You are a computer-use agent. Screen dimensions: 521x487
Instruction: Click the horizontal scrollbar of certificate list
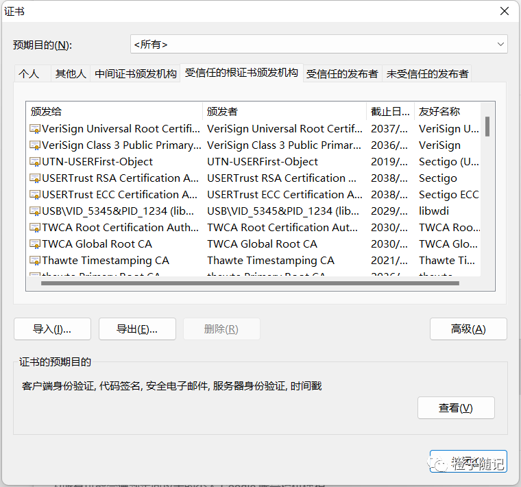(x=250, y=283)
